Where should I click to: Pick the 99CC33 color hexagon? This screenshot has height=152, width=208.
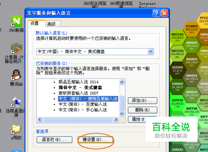(x=177, y=53)
